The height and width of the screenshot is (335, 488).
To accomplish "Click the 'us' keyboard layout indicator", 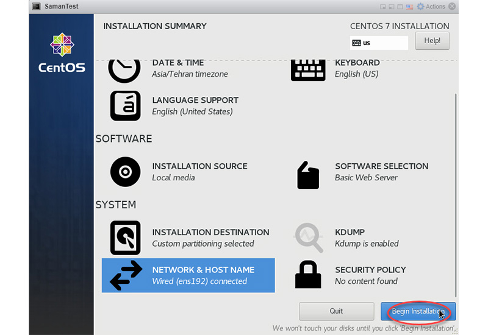I will (378, 43).
